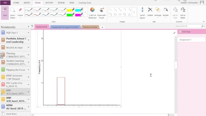The height and width of the screenshot is (116, 206).
Task: Open the Arrange menu
Action: pos(158,13)
